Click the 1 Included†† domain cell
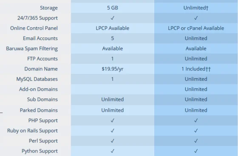Image resolution: width=238 pixels, height=156 pixels. [196, 69]
